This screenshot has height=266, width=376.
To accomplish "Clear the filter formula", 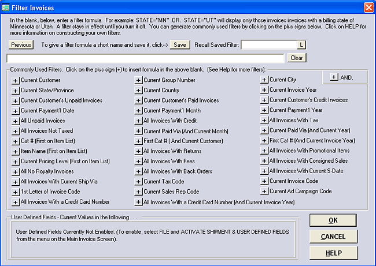I will tap(297, 58).
